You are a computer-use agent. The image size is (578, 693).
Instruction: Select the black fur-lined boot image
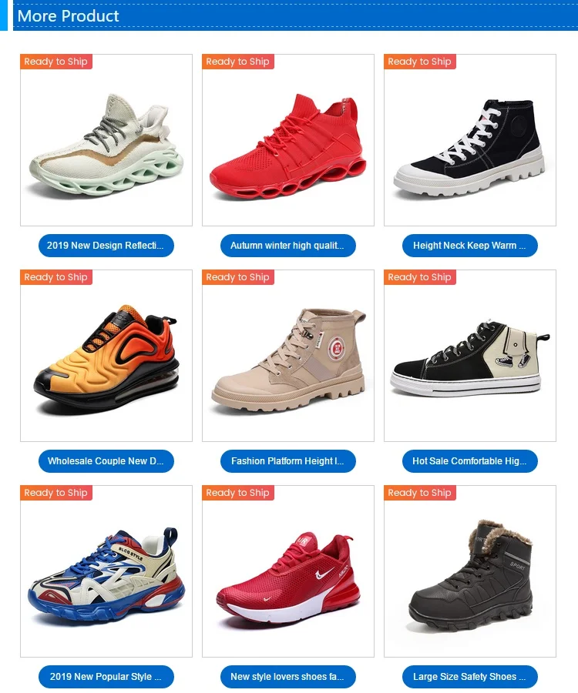pos(469,571)
